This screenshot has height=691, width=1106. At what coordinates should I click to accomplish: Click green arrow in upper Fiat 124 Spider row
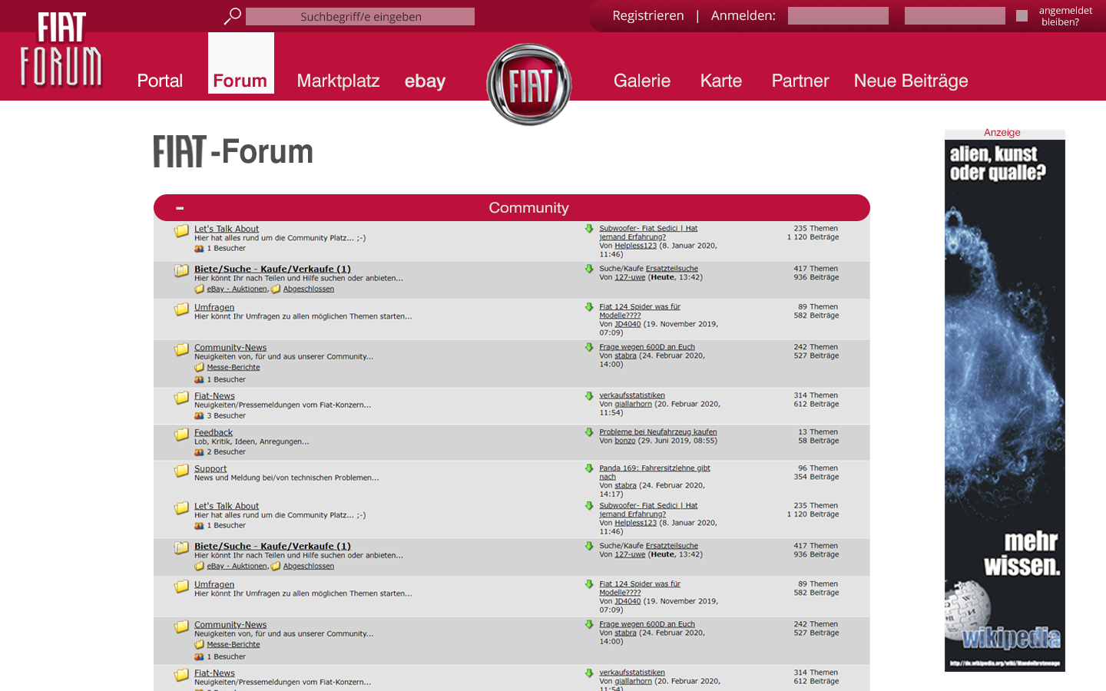[589, 307]
